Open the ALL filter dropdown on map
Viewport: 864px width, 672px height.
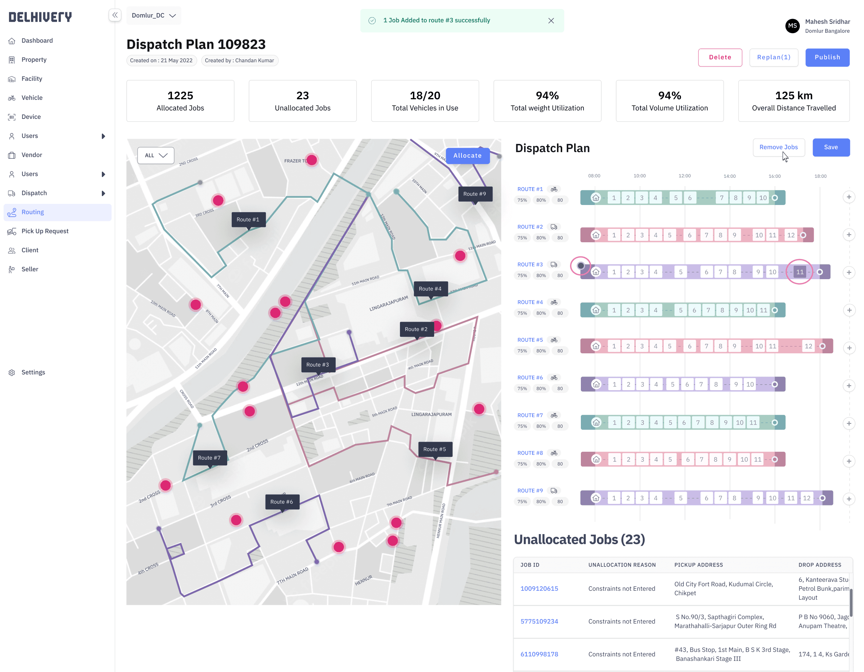pos(156,155)
